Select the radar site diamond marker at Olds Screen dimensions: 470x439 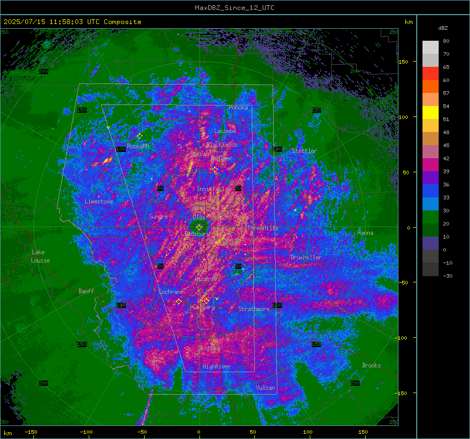pos(199,228)
